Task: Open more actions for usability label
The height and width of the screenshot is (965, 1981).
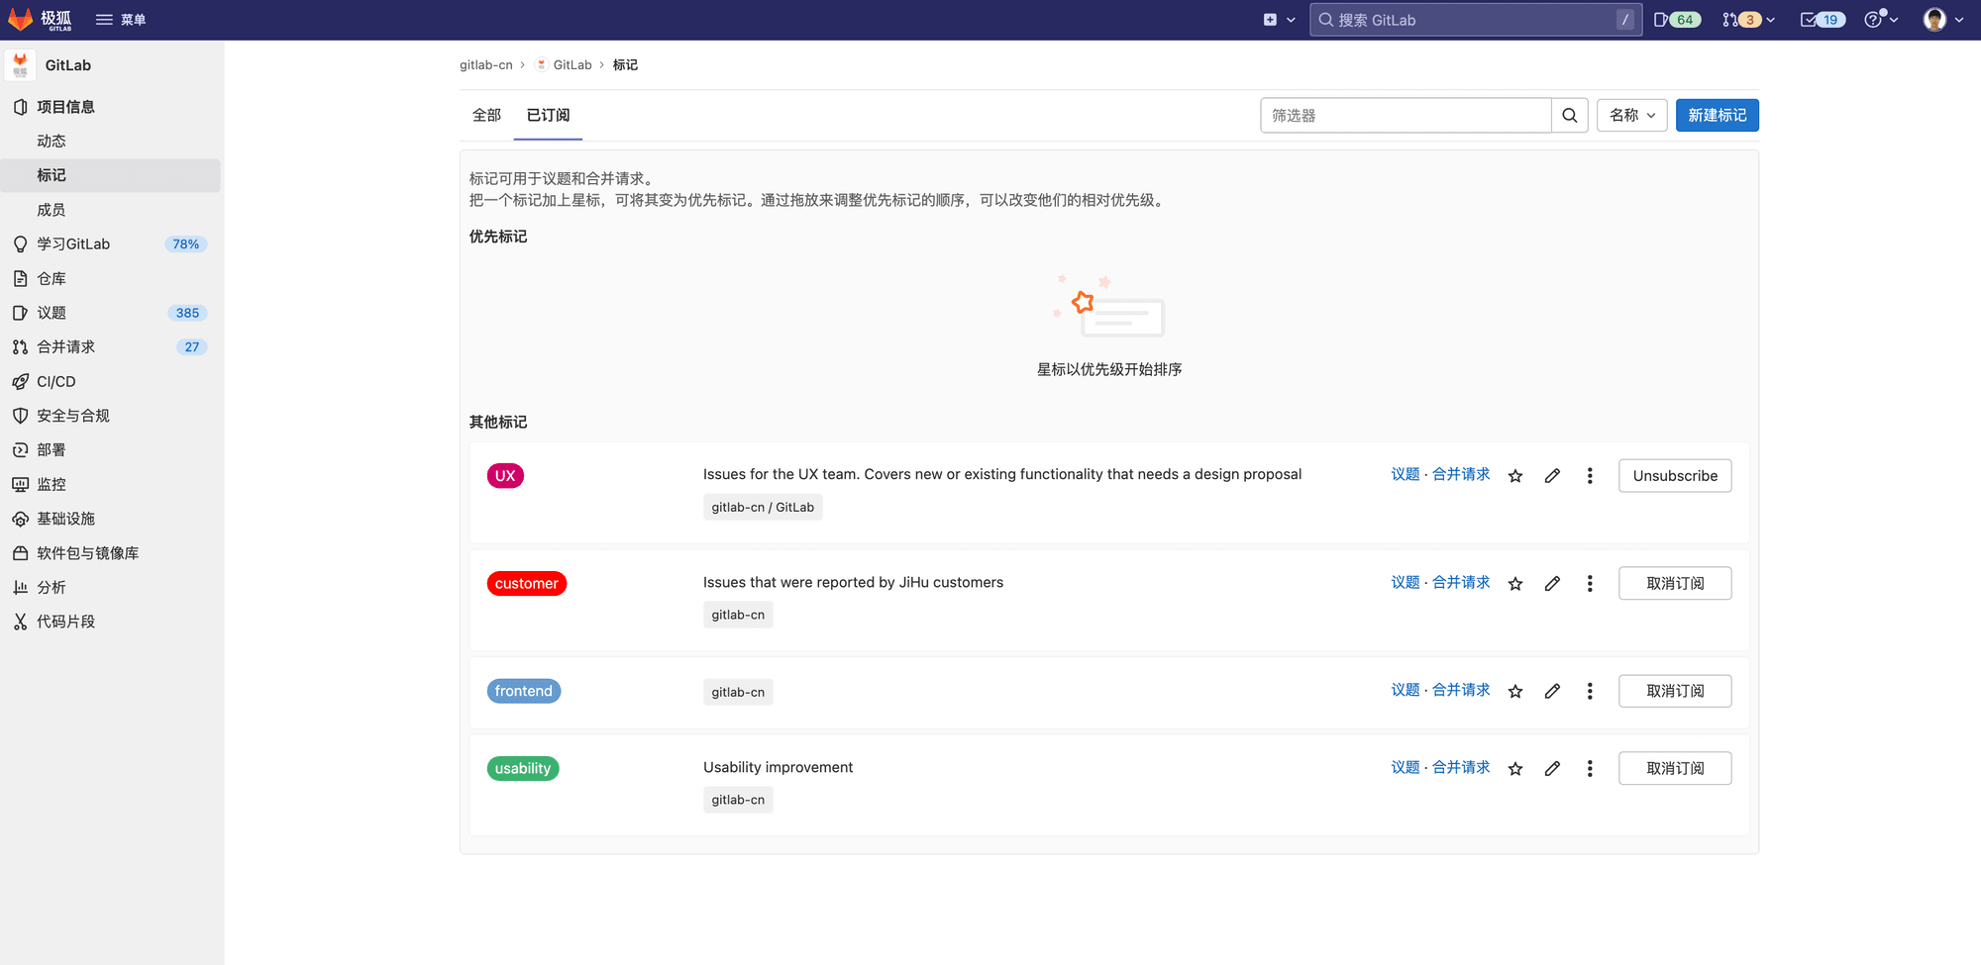Action: pyautogui.click(x=1590, y=769)
